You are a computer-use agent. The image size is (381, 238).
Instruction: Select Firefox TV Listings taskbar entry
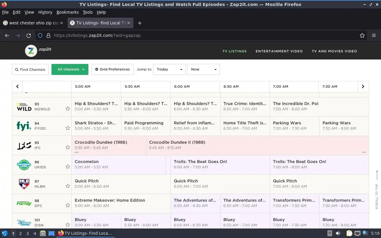point(85,233)
